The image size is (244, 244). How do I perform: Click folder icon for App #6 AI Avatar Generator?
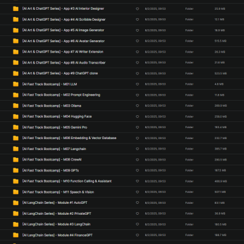coord(16,41)
